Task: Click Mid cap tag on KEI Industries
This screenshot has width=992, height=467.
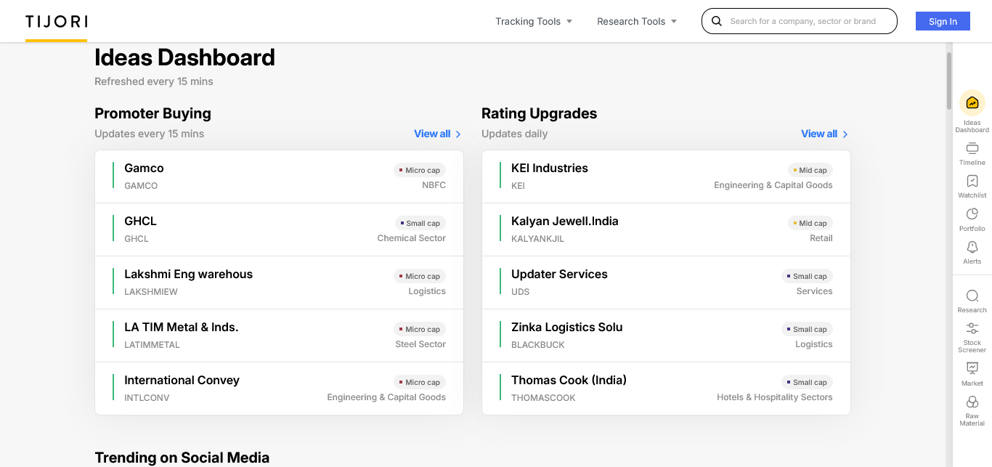Action: [810, 170]
